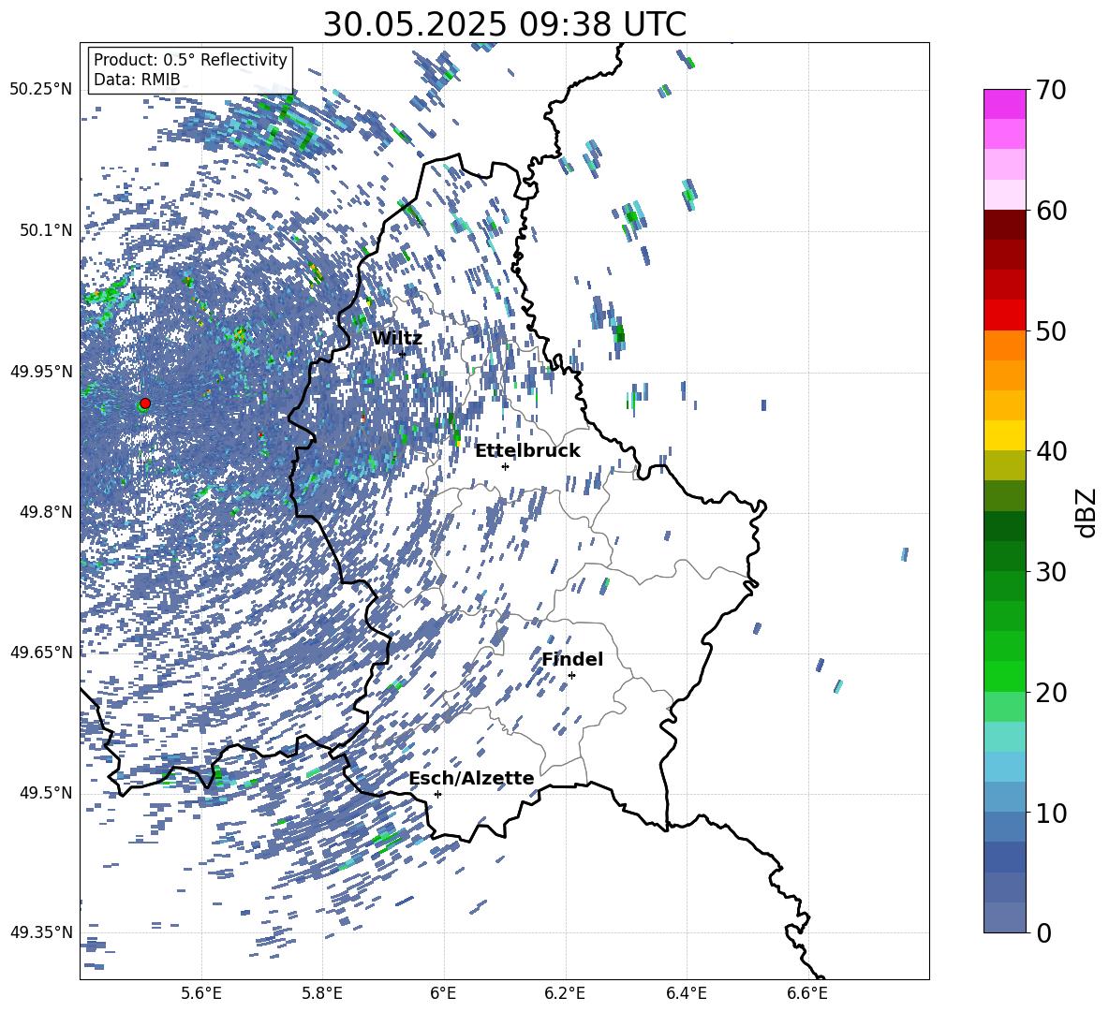Click the bright red swatch just above 50
The height and width of the screenshot is (1012, 1109).
1004,315
